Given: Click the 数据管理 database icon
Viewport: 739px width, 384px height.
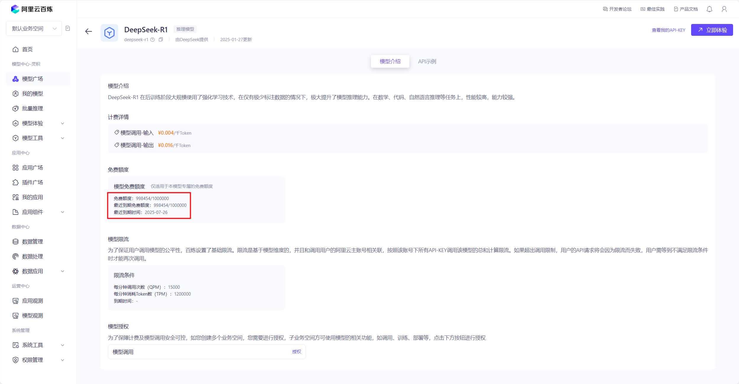Looking at the screenshot, I should point(16,242).
